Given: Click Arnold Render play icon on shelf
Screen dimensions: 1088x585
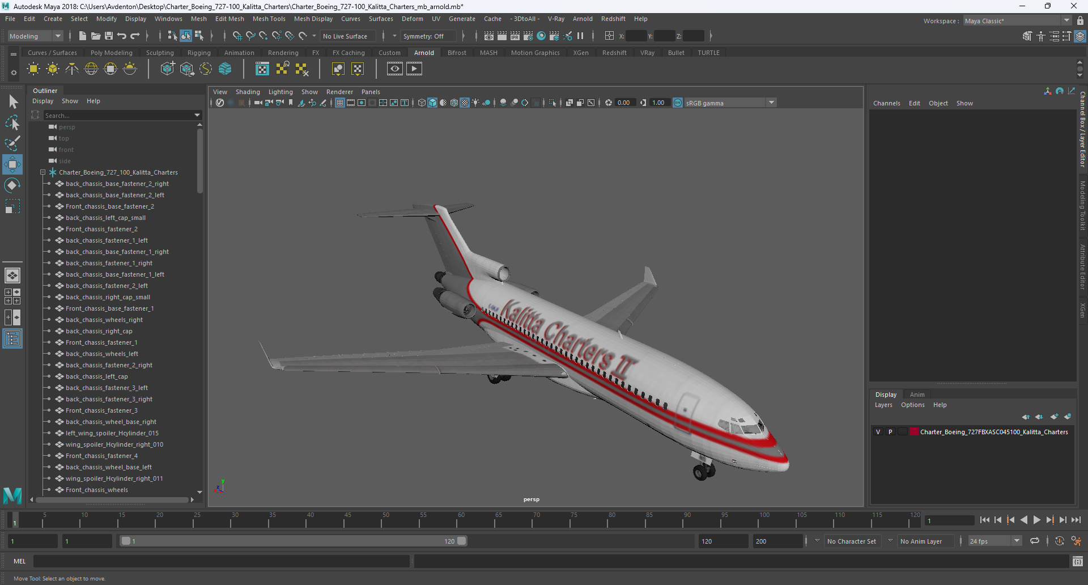Looking at the screenshot, I should [414, 69].
